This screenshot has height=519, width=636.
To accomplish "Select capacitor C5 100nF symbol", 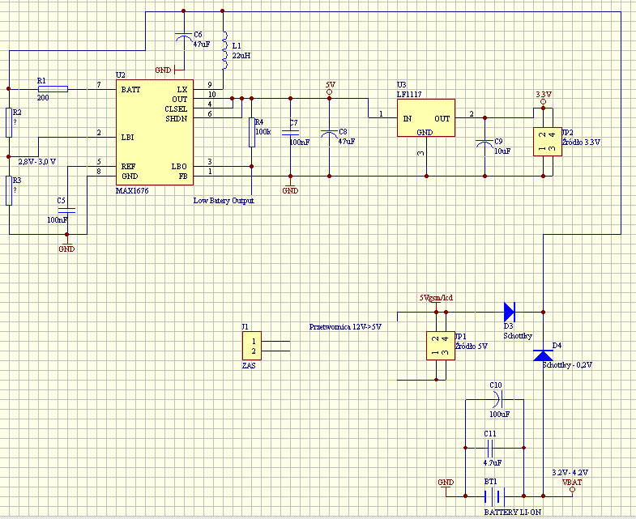I will tap(67, 211).
